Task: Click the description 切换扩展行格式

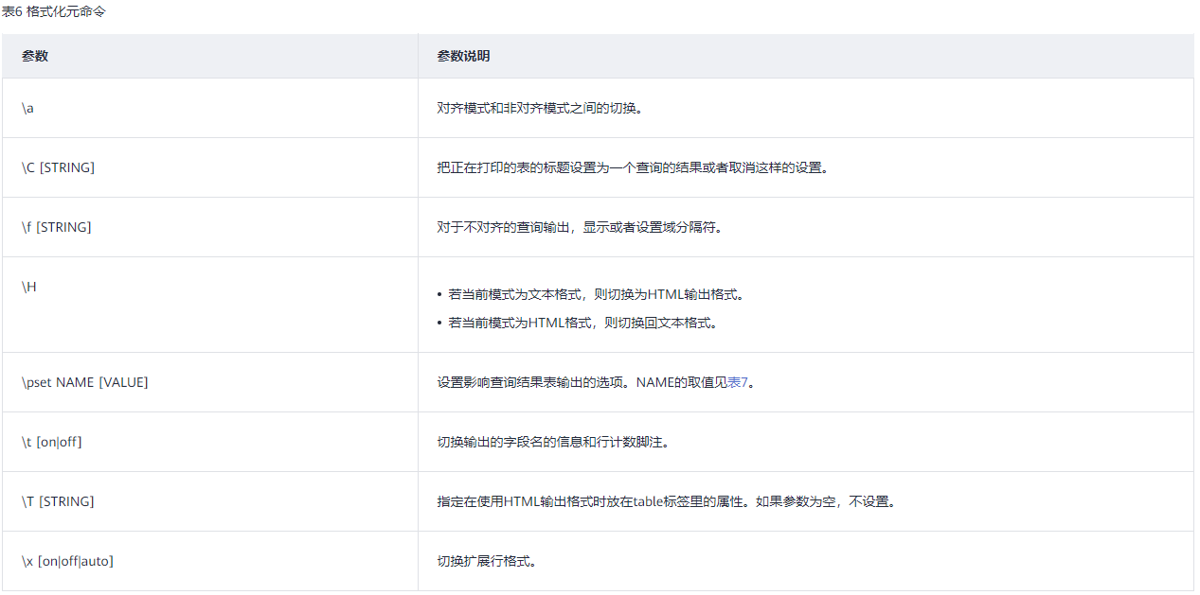Action: [488, 561]
